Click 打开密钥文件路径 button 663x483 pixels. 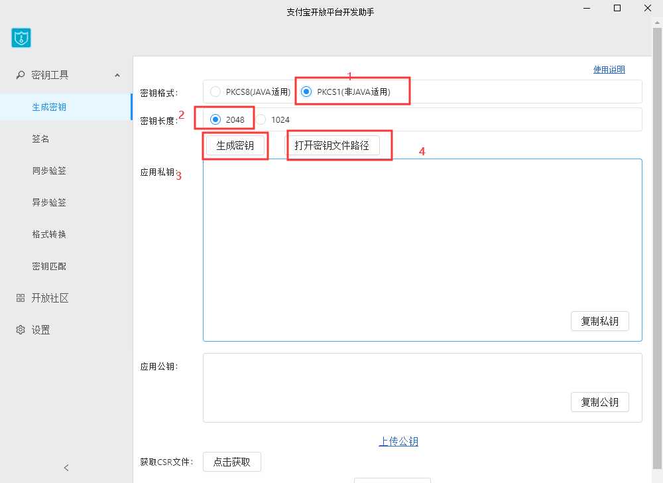(332, 145)
